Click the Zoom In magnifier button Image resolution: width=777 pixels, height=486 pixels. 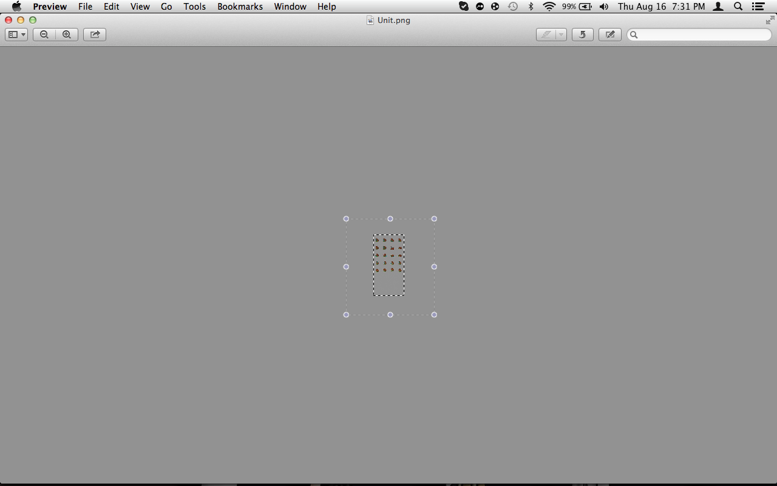(67, 35)
